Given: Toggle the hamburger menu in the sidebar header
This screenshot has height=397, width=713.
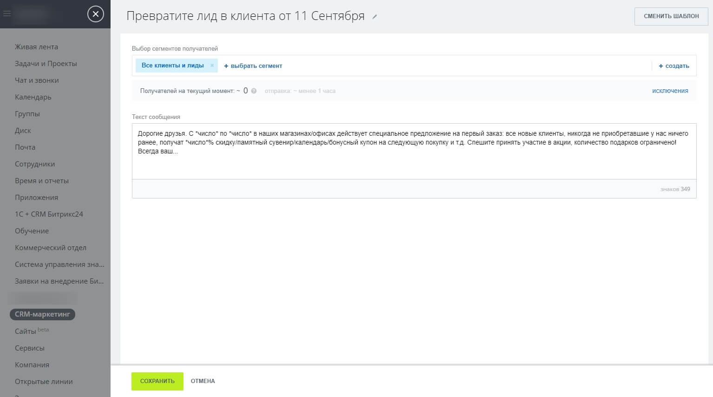Looking at the screenshot, I should (x=7, y=14).
